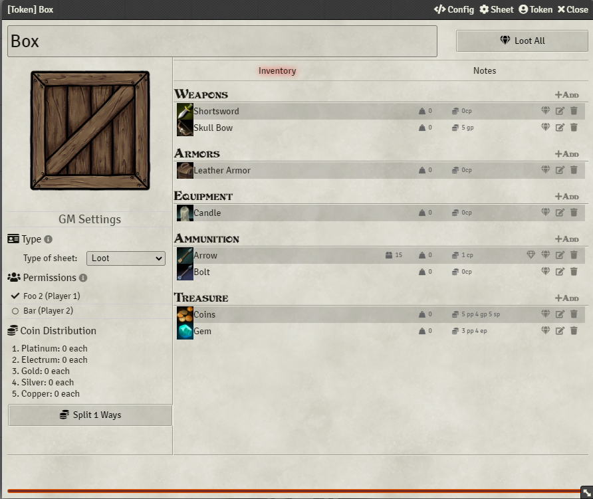The height and width of the screenshot is (499, 593).
Task: Delete the Gem treasure item
Action: (574, 331)
